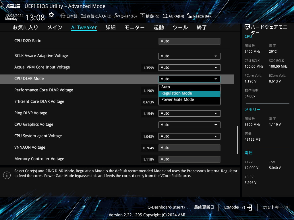Open the モニター tab
This screenshot has width=294, height=220.
click(134, 27)
